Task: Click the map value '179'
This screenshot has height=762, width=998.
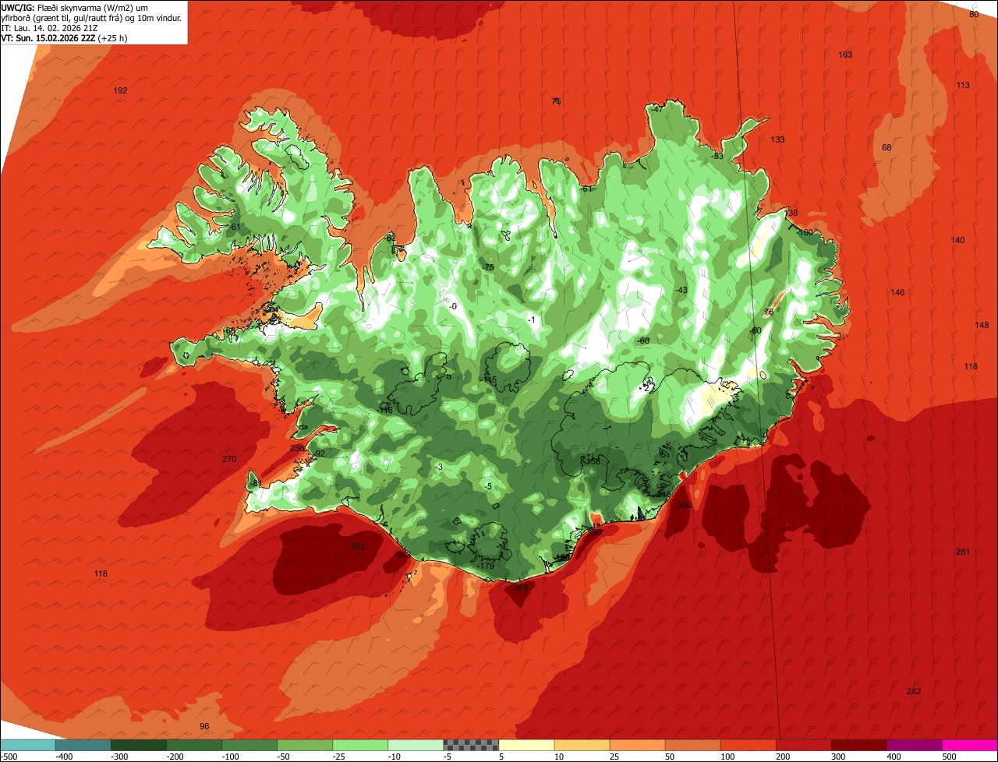Action: (487, 566)
